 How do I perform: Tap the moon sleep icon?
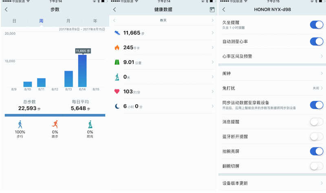click(x=117, y=106)
